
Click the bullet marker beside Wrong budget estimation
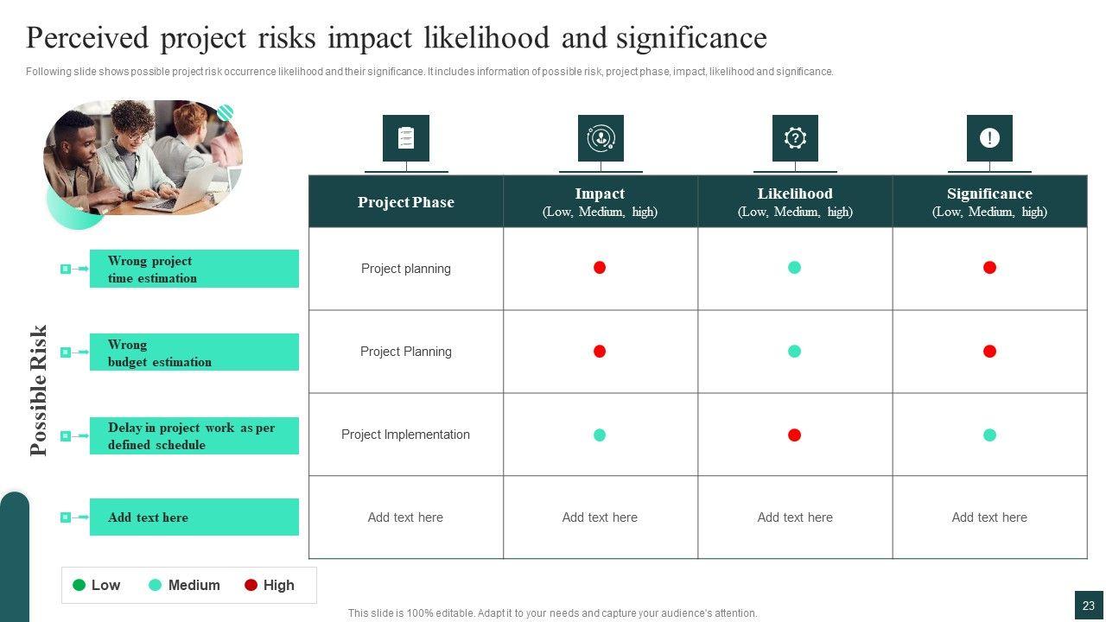(66, 352)
